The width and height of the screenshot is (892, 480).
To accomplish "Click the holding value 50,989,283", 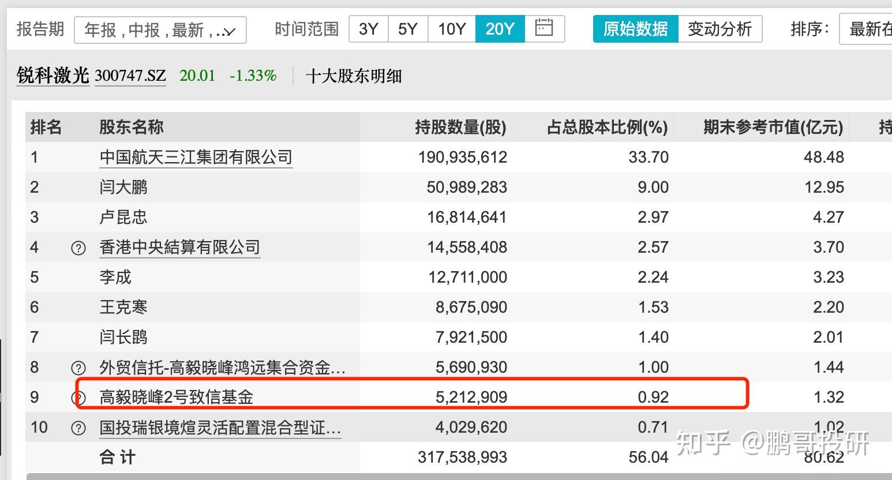I will [x=467, y=187].
